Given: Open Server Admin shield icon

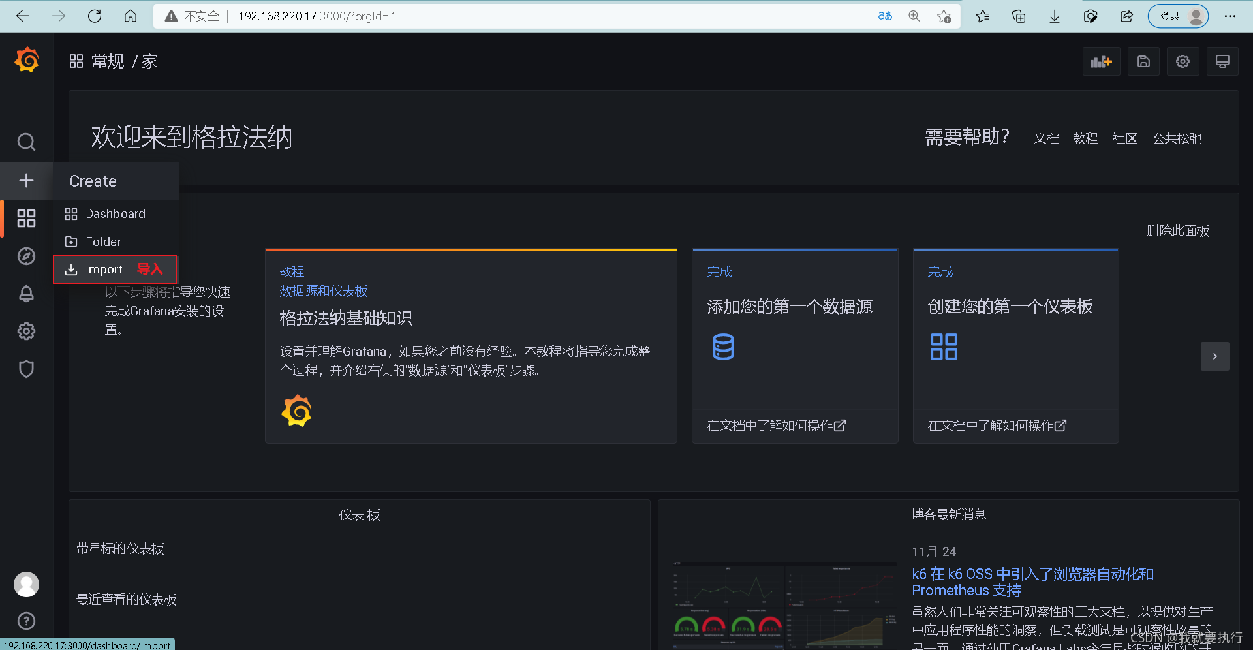Looking at the screenshot, I should [26, 369].
